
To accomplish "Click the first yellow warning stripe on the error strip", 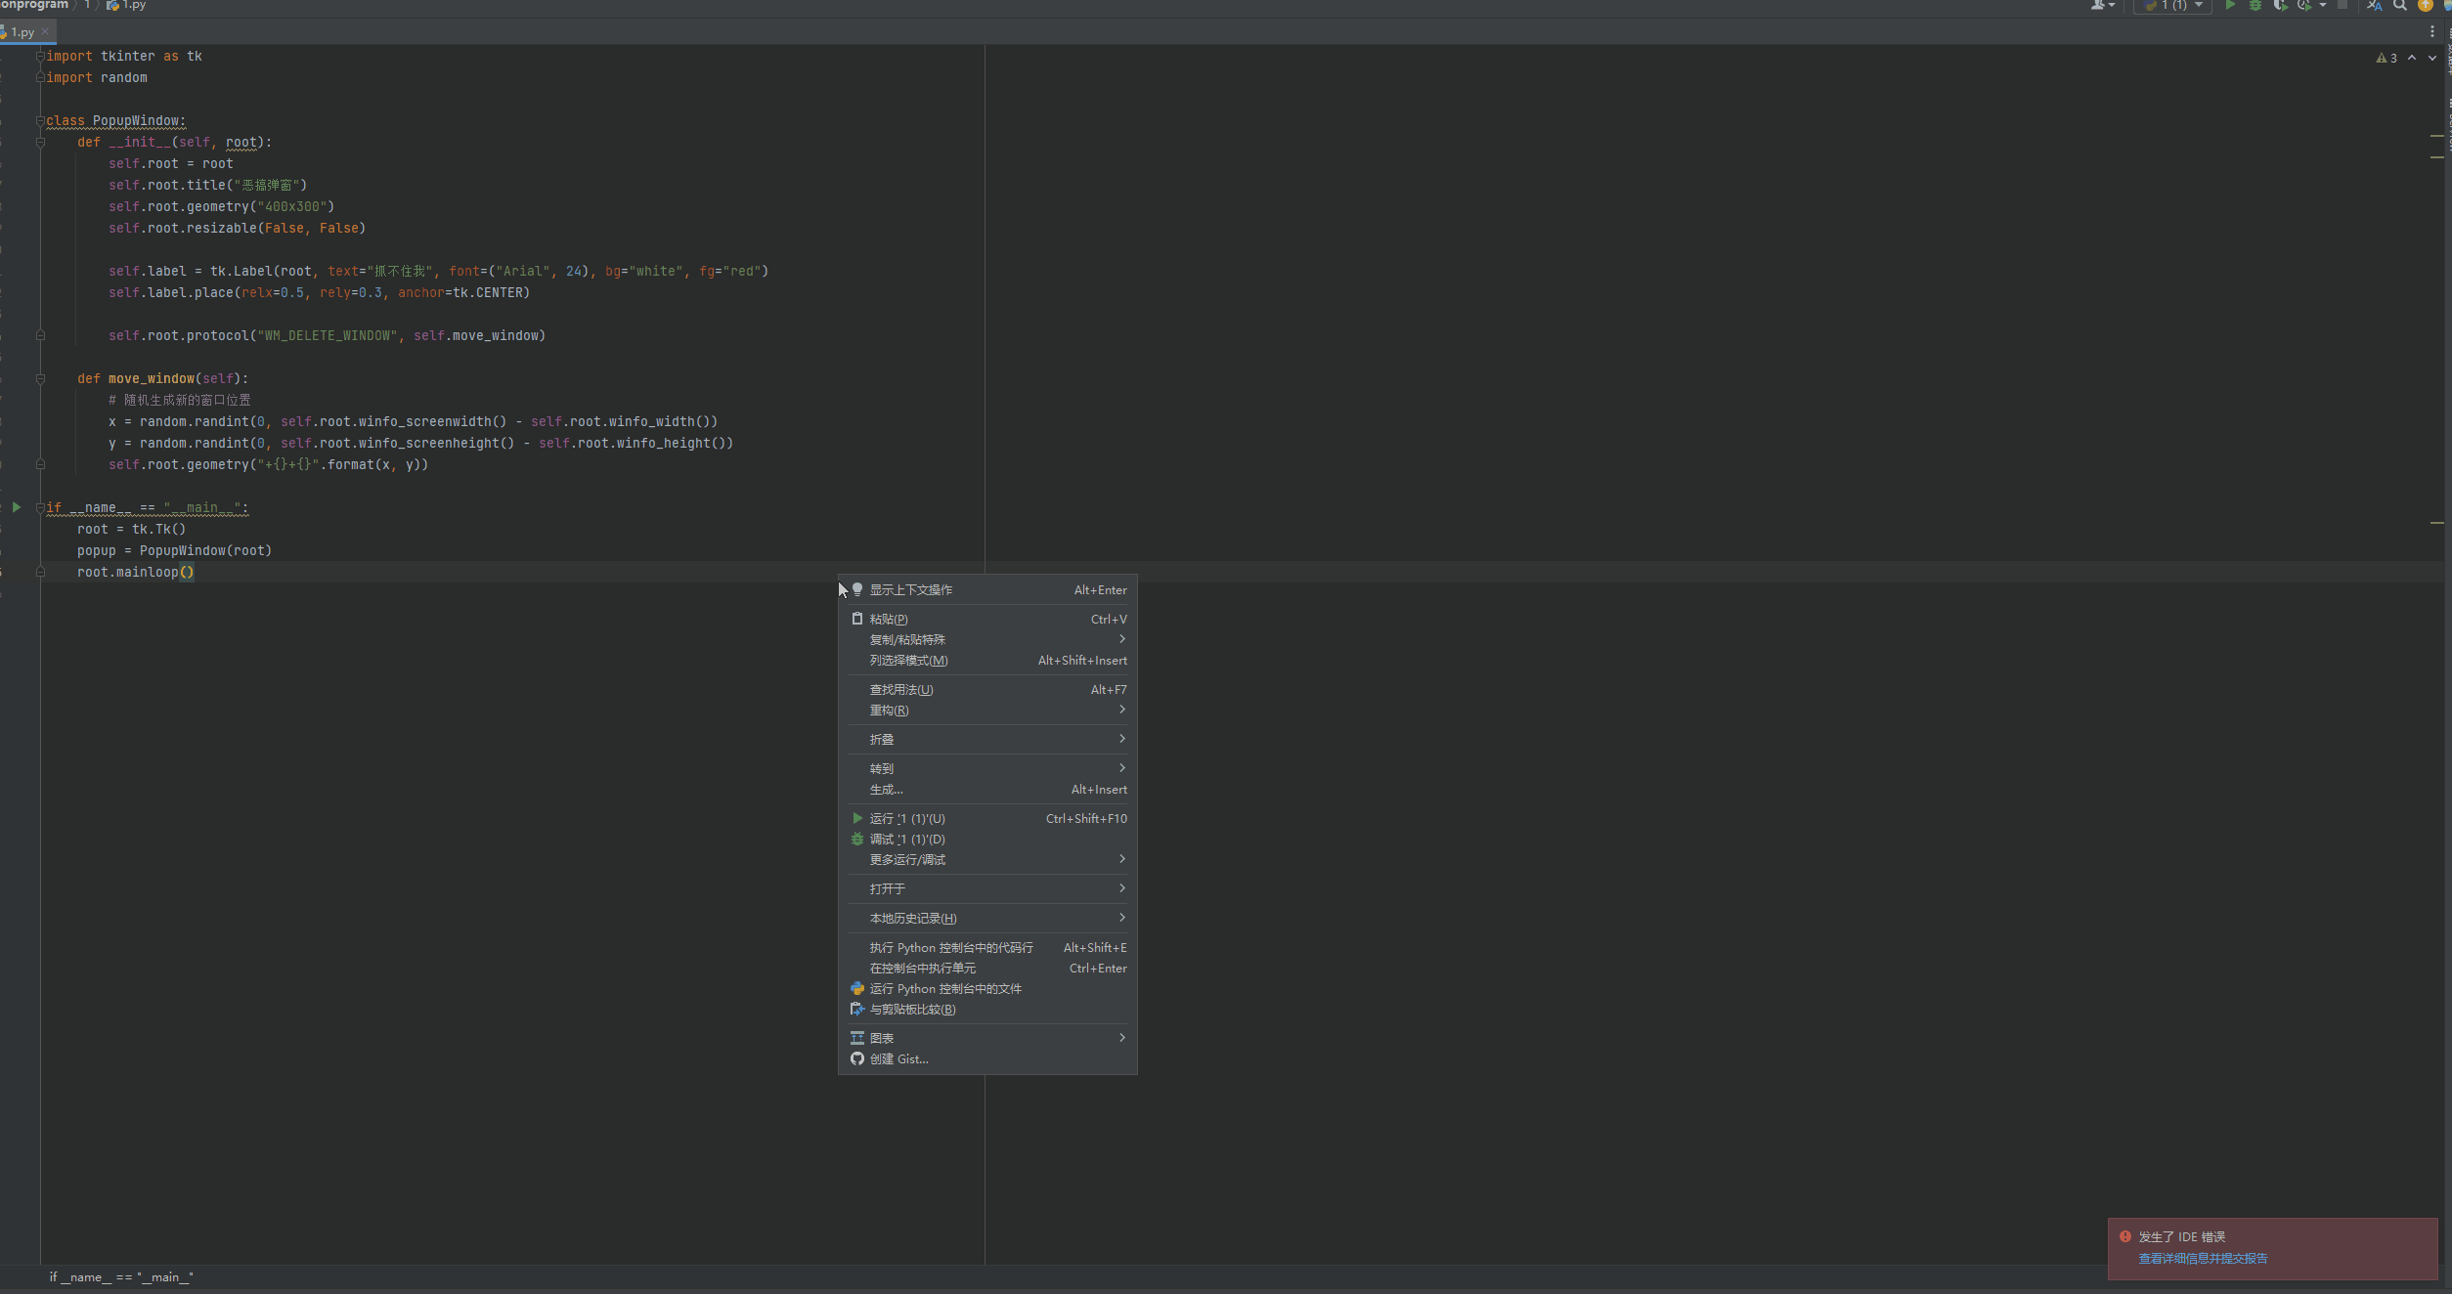I will coord(2436,136).
